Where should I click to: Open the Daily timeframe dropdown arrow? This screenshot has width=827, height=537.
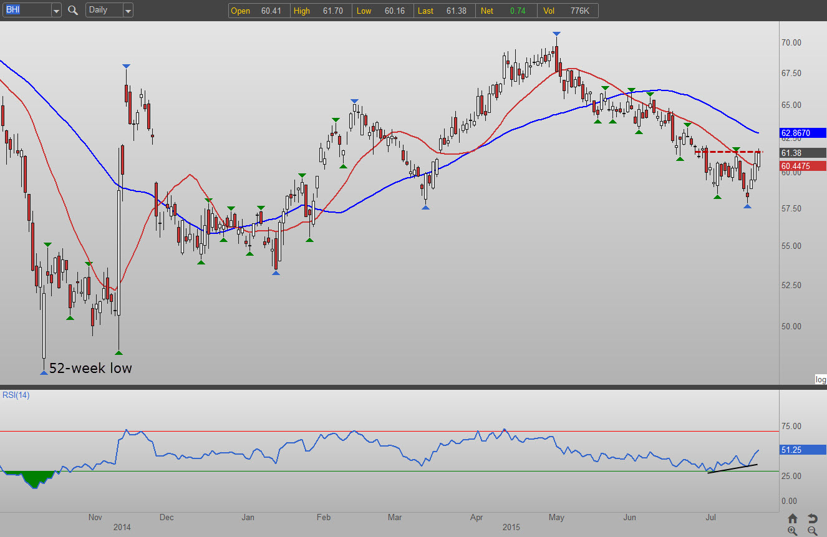coord(127,10)
